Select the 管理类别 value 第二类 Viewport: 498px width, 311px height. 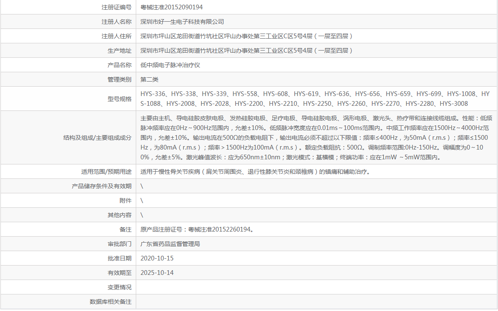tap(149, 79)
